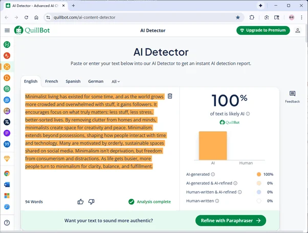Click the 'Human' chart label
The width and height of the screenshot is (308, 233).
[246, 163]
